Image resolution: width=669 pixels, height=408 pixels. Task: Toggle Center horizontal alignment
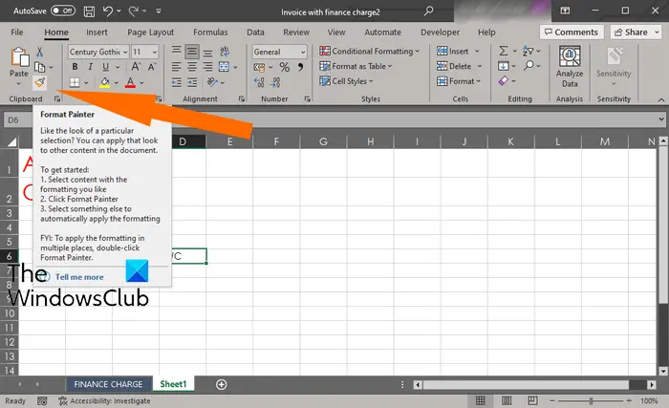coord(192,67)
